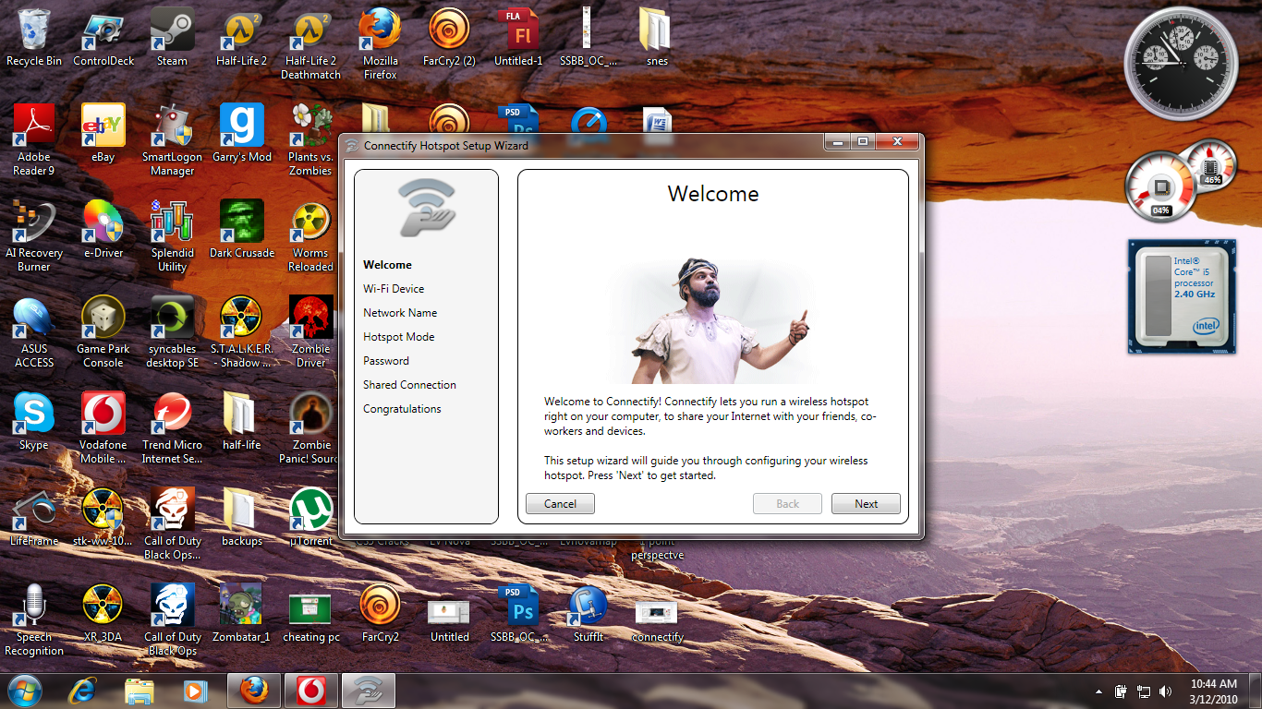Viewport: 1262px width, 709px height.
Task: Open the half-life folder icon
Action: 242,422
